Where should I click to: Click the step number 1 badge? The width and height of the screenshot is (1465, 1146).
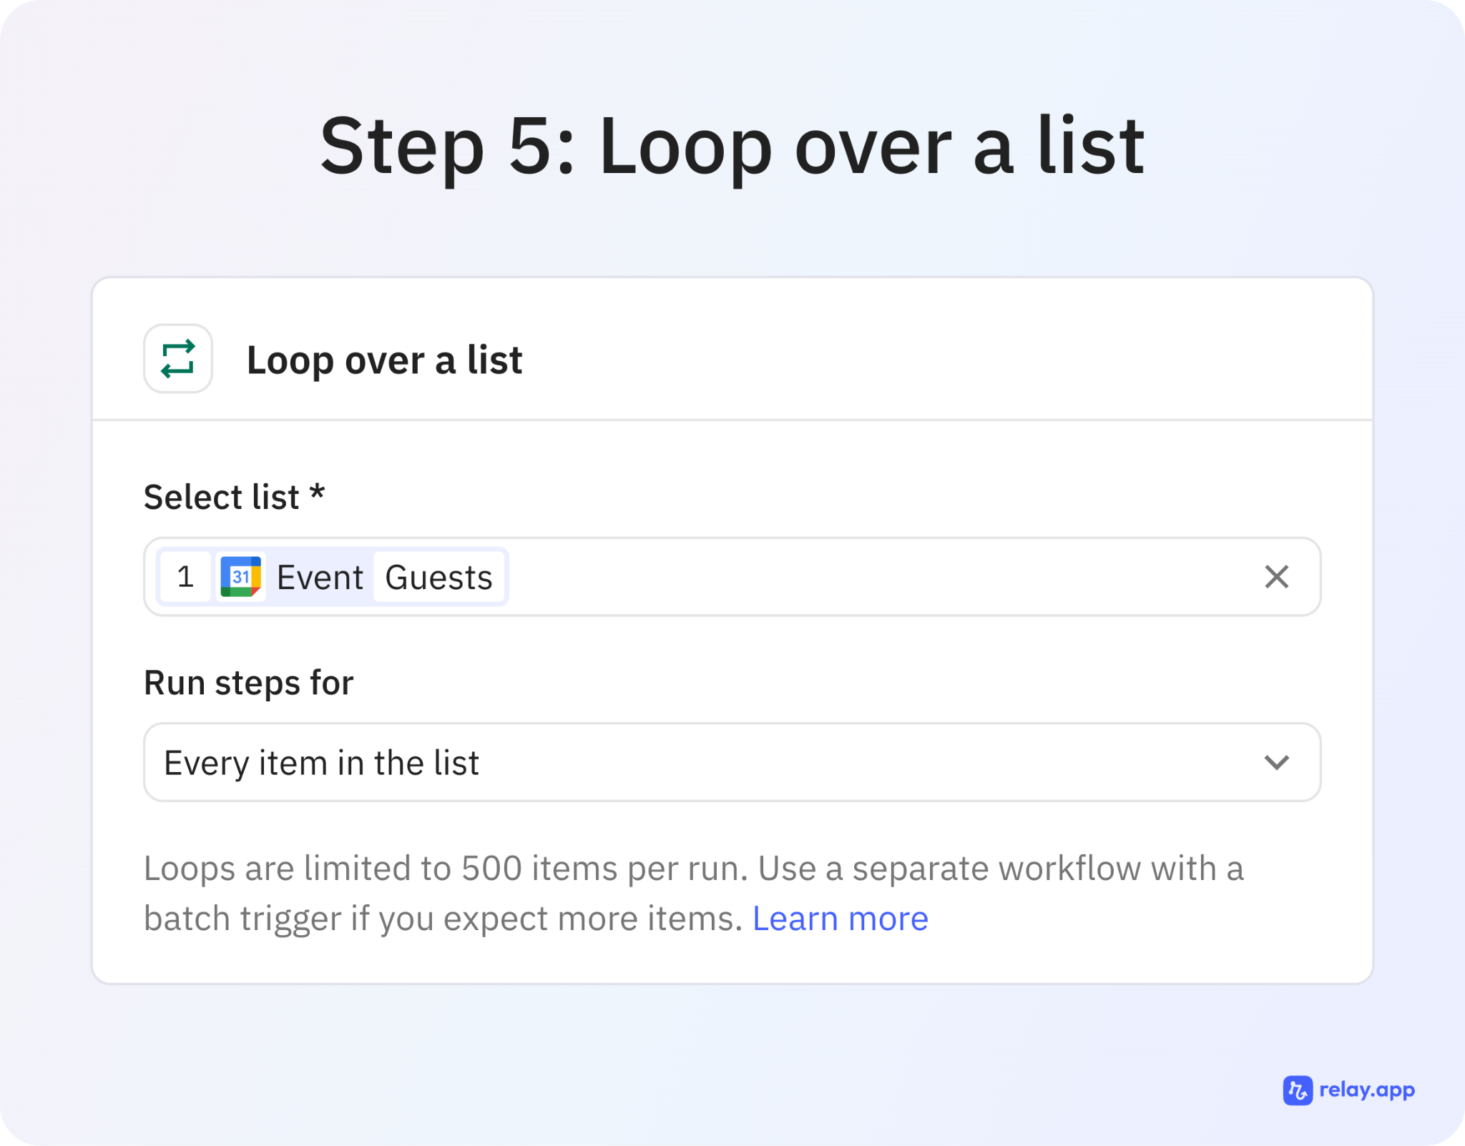[185, 576]
